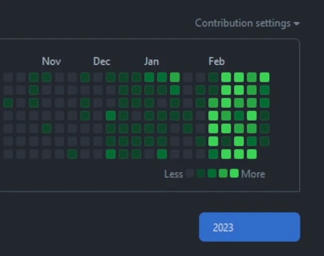Click the More legend label
Screen dimensions: 324x256
(x=253, y=174)
